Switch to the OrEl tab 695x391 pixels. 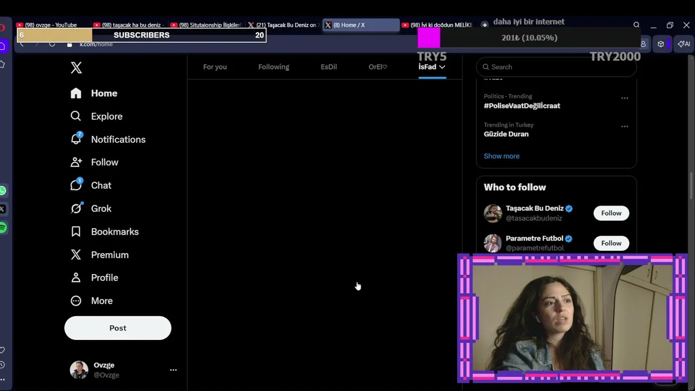click(378, 67)
